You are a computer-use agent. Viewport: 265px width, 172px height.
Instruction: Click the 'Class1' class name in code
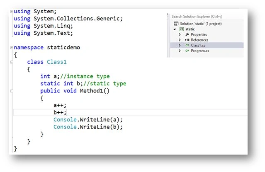57,62
